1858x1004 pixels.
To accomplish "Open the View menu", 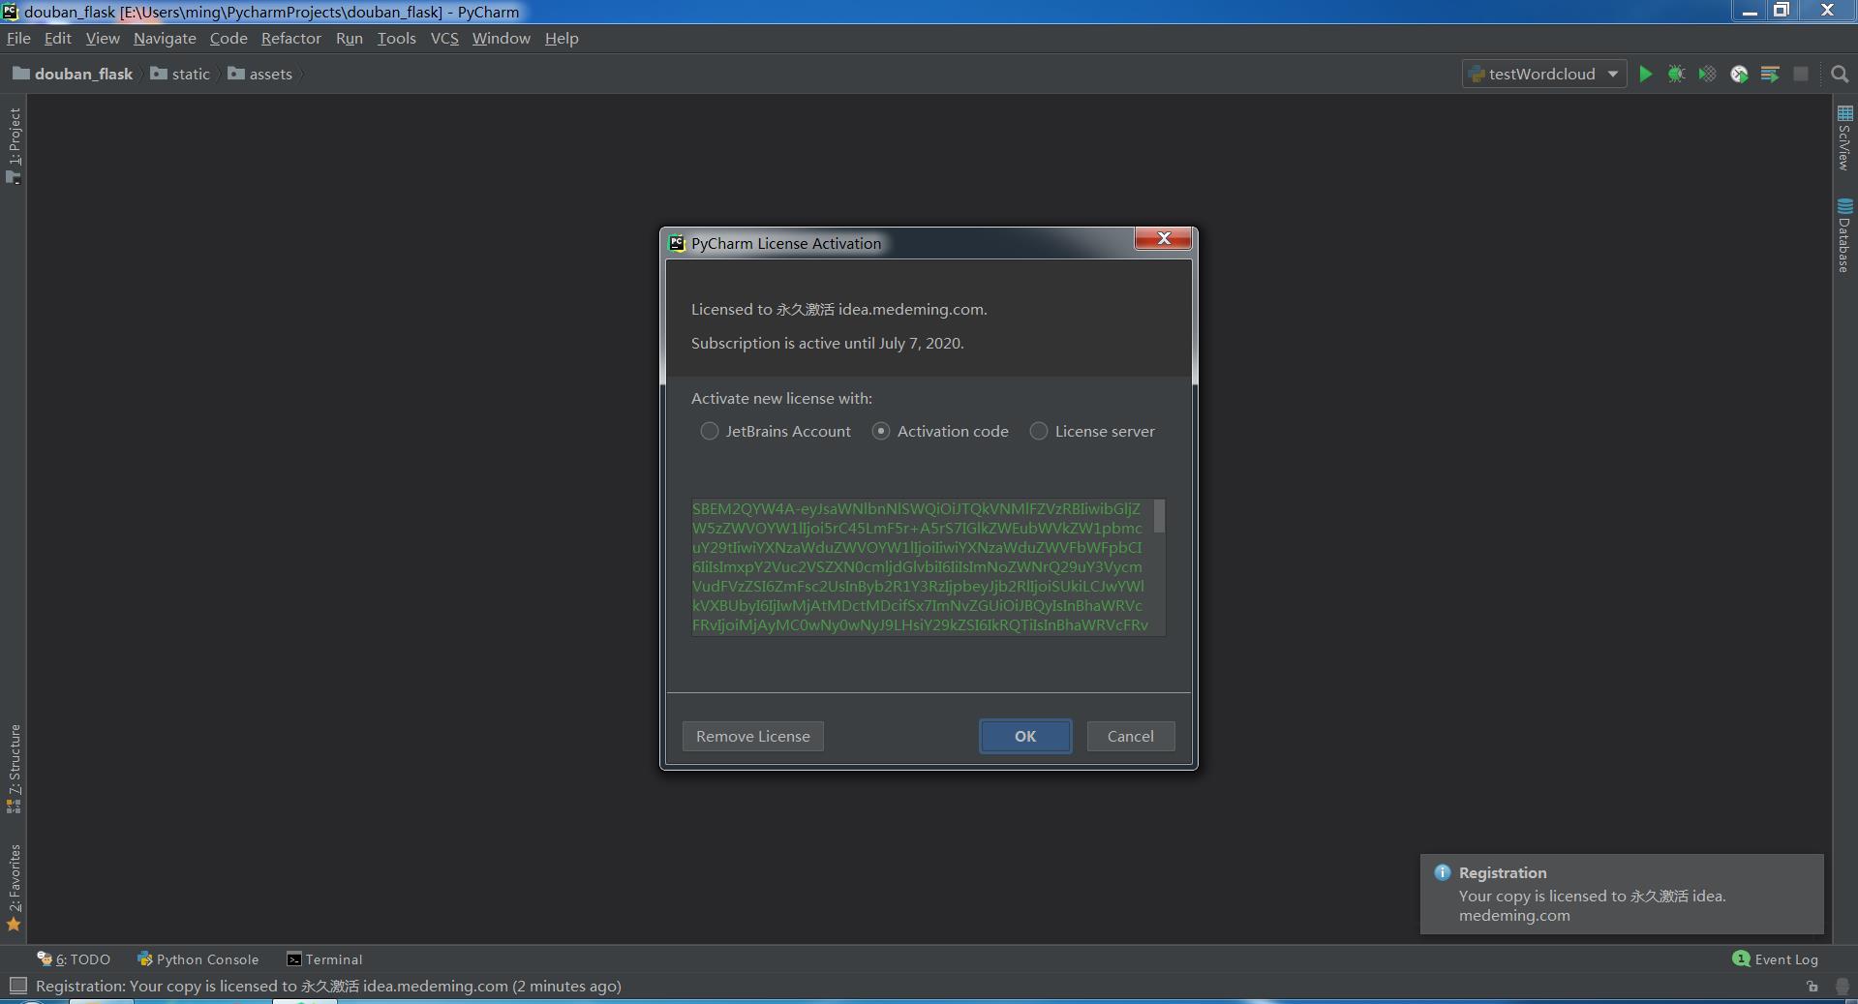I will pyautogui.click(x=103, y=38).
